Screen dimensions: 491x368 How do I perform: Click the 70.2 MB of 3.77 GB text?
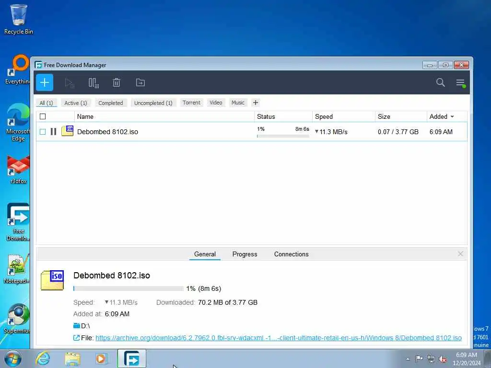[x=228, y=302]
